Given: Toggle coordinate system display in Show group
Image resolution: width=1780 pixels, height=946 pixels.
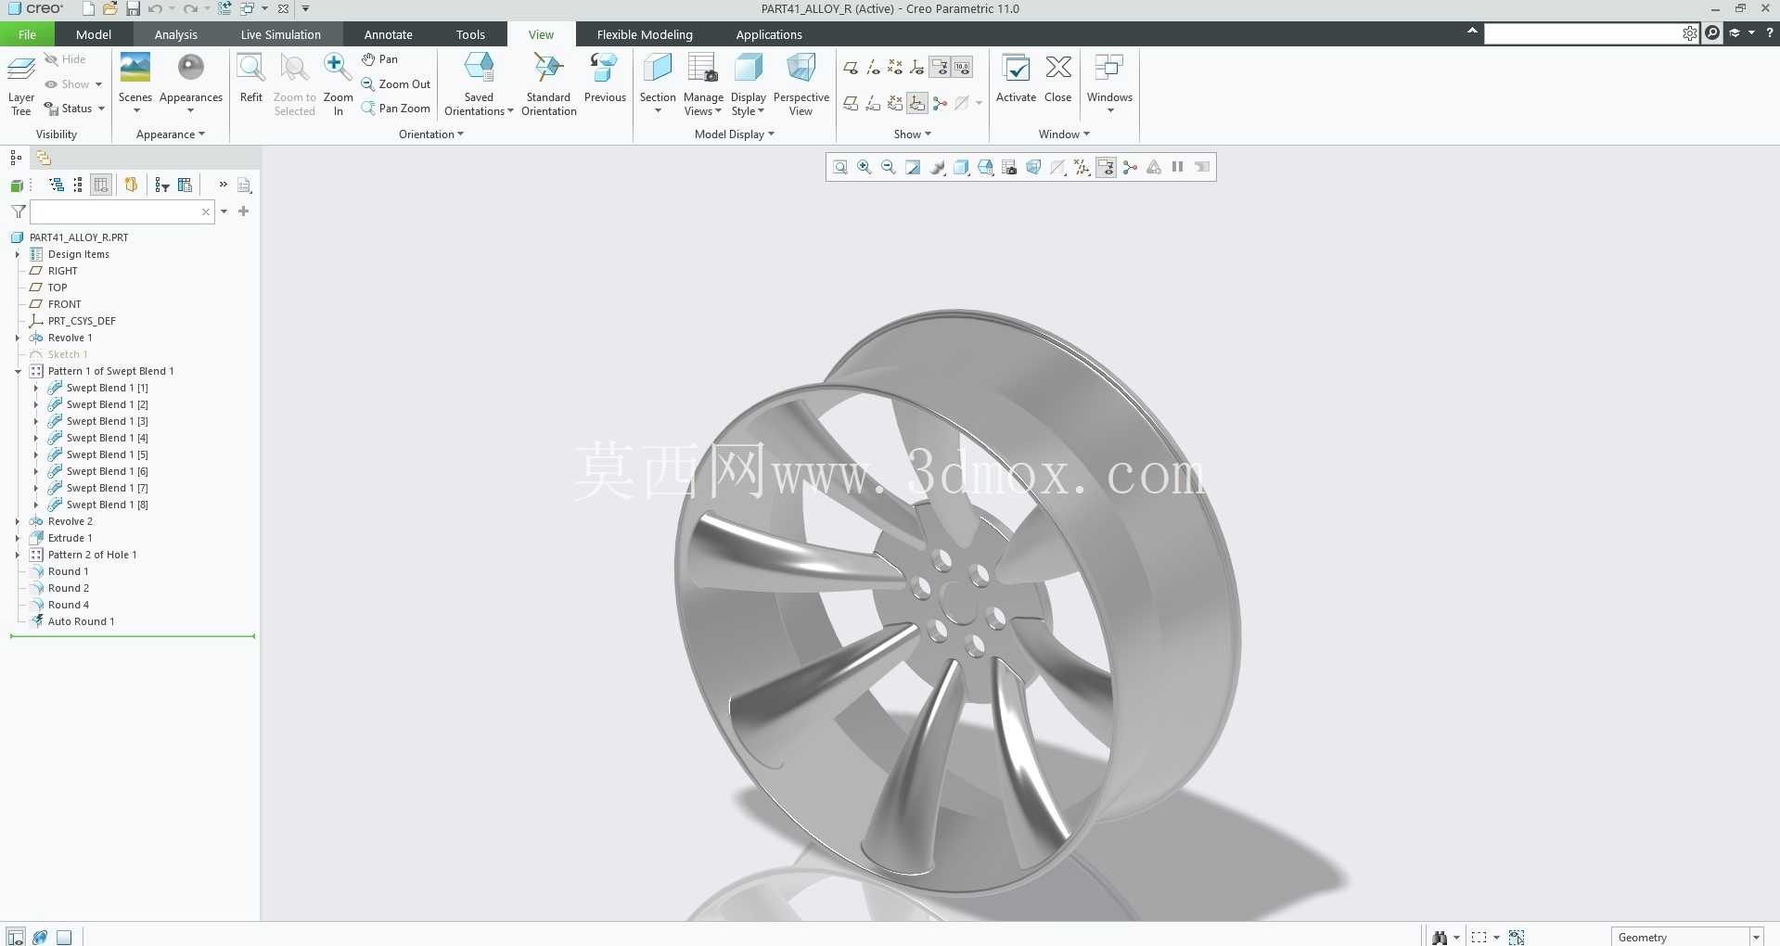Looking at the screenshot, I should tap(917, 68).
